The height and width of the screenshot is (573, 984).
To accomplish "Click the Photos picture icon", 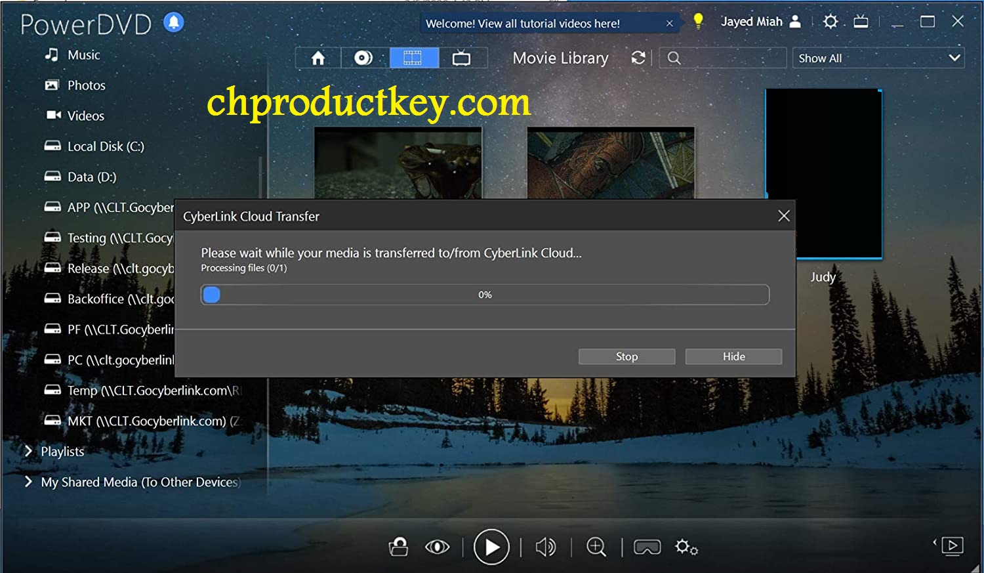I will 52,85.
